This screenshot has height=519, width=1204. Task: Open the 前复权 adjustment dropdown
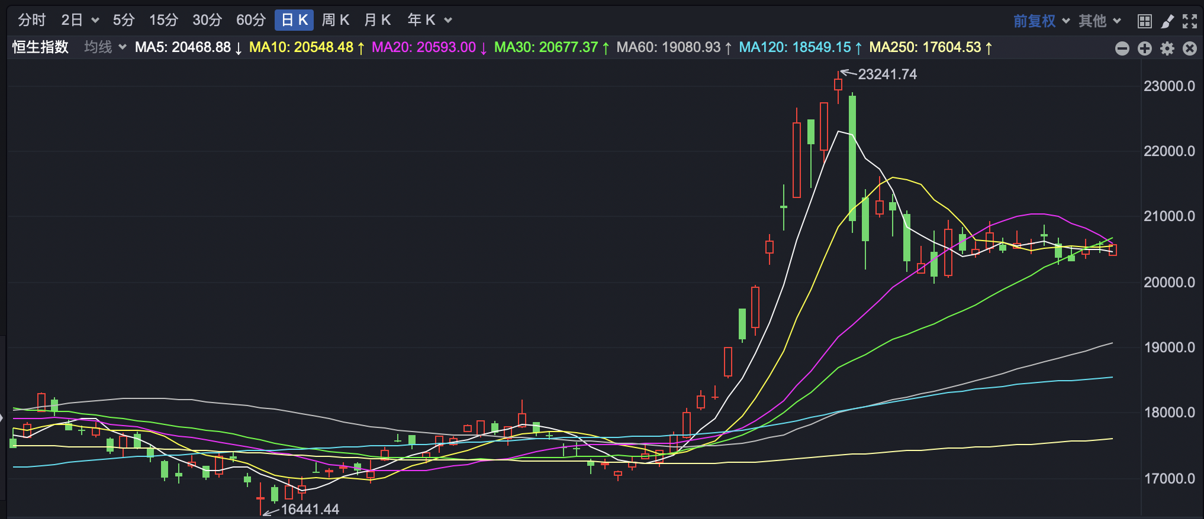coord(1041,21)
